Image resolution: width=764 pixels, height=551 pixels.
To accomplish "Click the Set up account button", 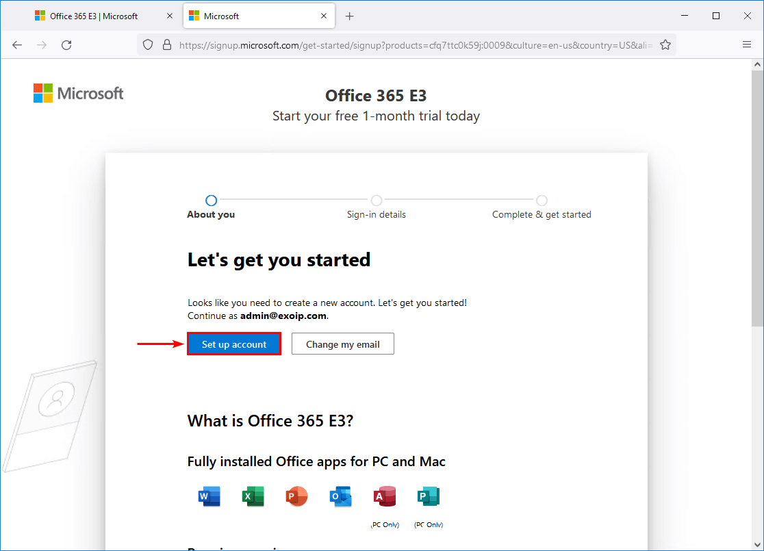I will [234, 344].
